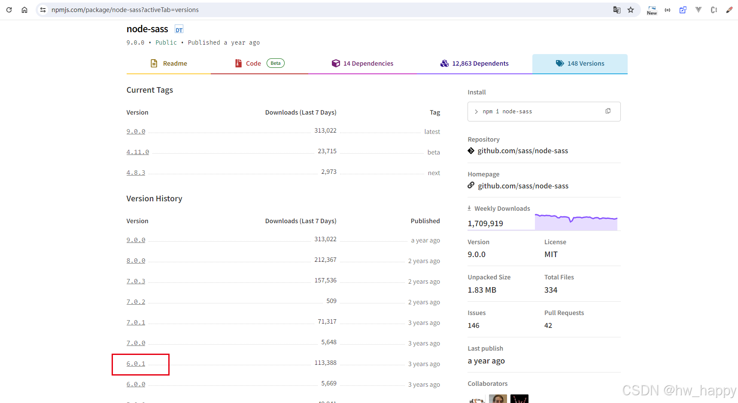This screenshot has width=738, height=403.
Task: Open the Repository github.com/sass/node-sass link
Action: click(522, 151)
